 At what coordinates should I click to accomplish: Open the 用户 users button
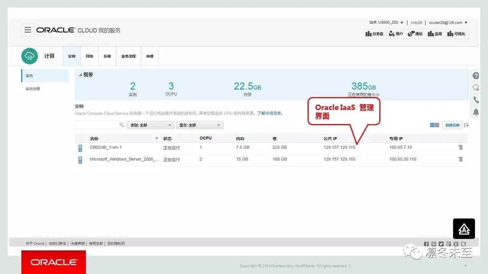[x=396, y=34]
